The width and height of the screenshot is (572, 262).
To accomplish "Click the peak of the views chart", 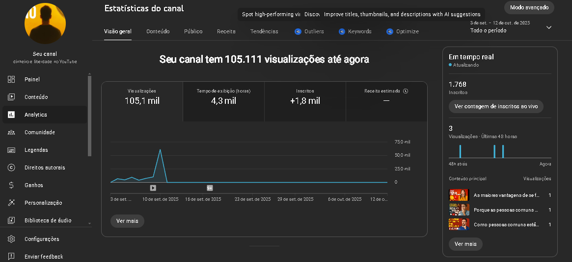I will 160,149.
